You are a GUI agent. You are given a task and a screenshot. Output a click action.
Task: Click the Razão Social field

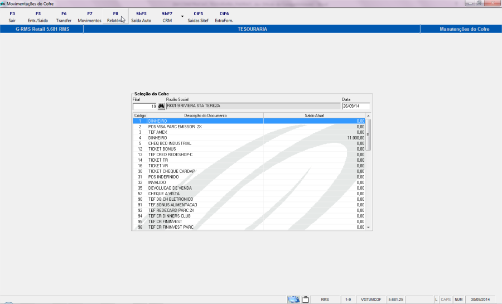click(253, 106)
